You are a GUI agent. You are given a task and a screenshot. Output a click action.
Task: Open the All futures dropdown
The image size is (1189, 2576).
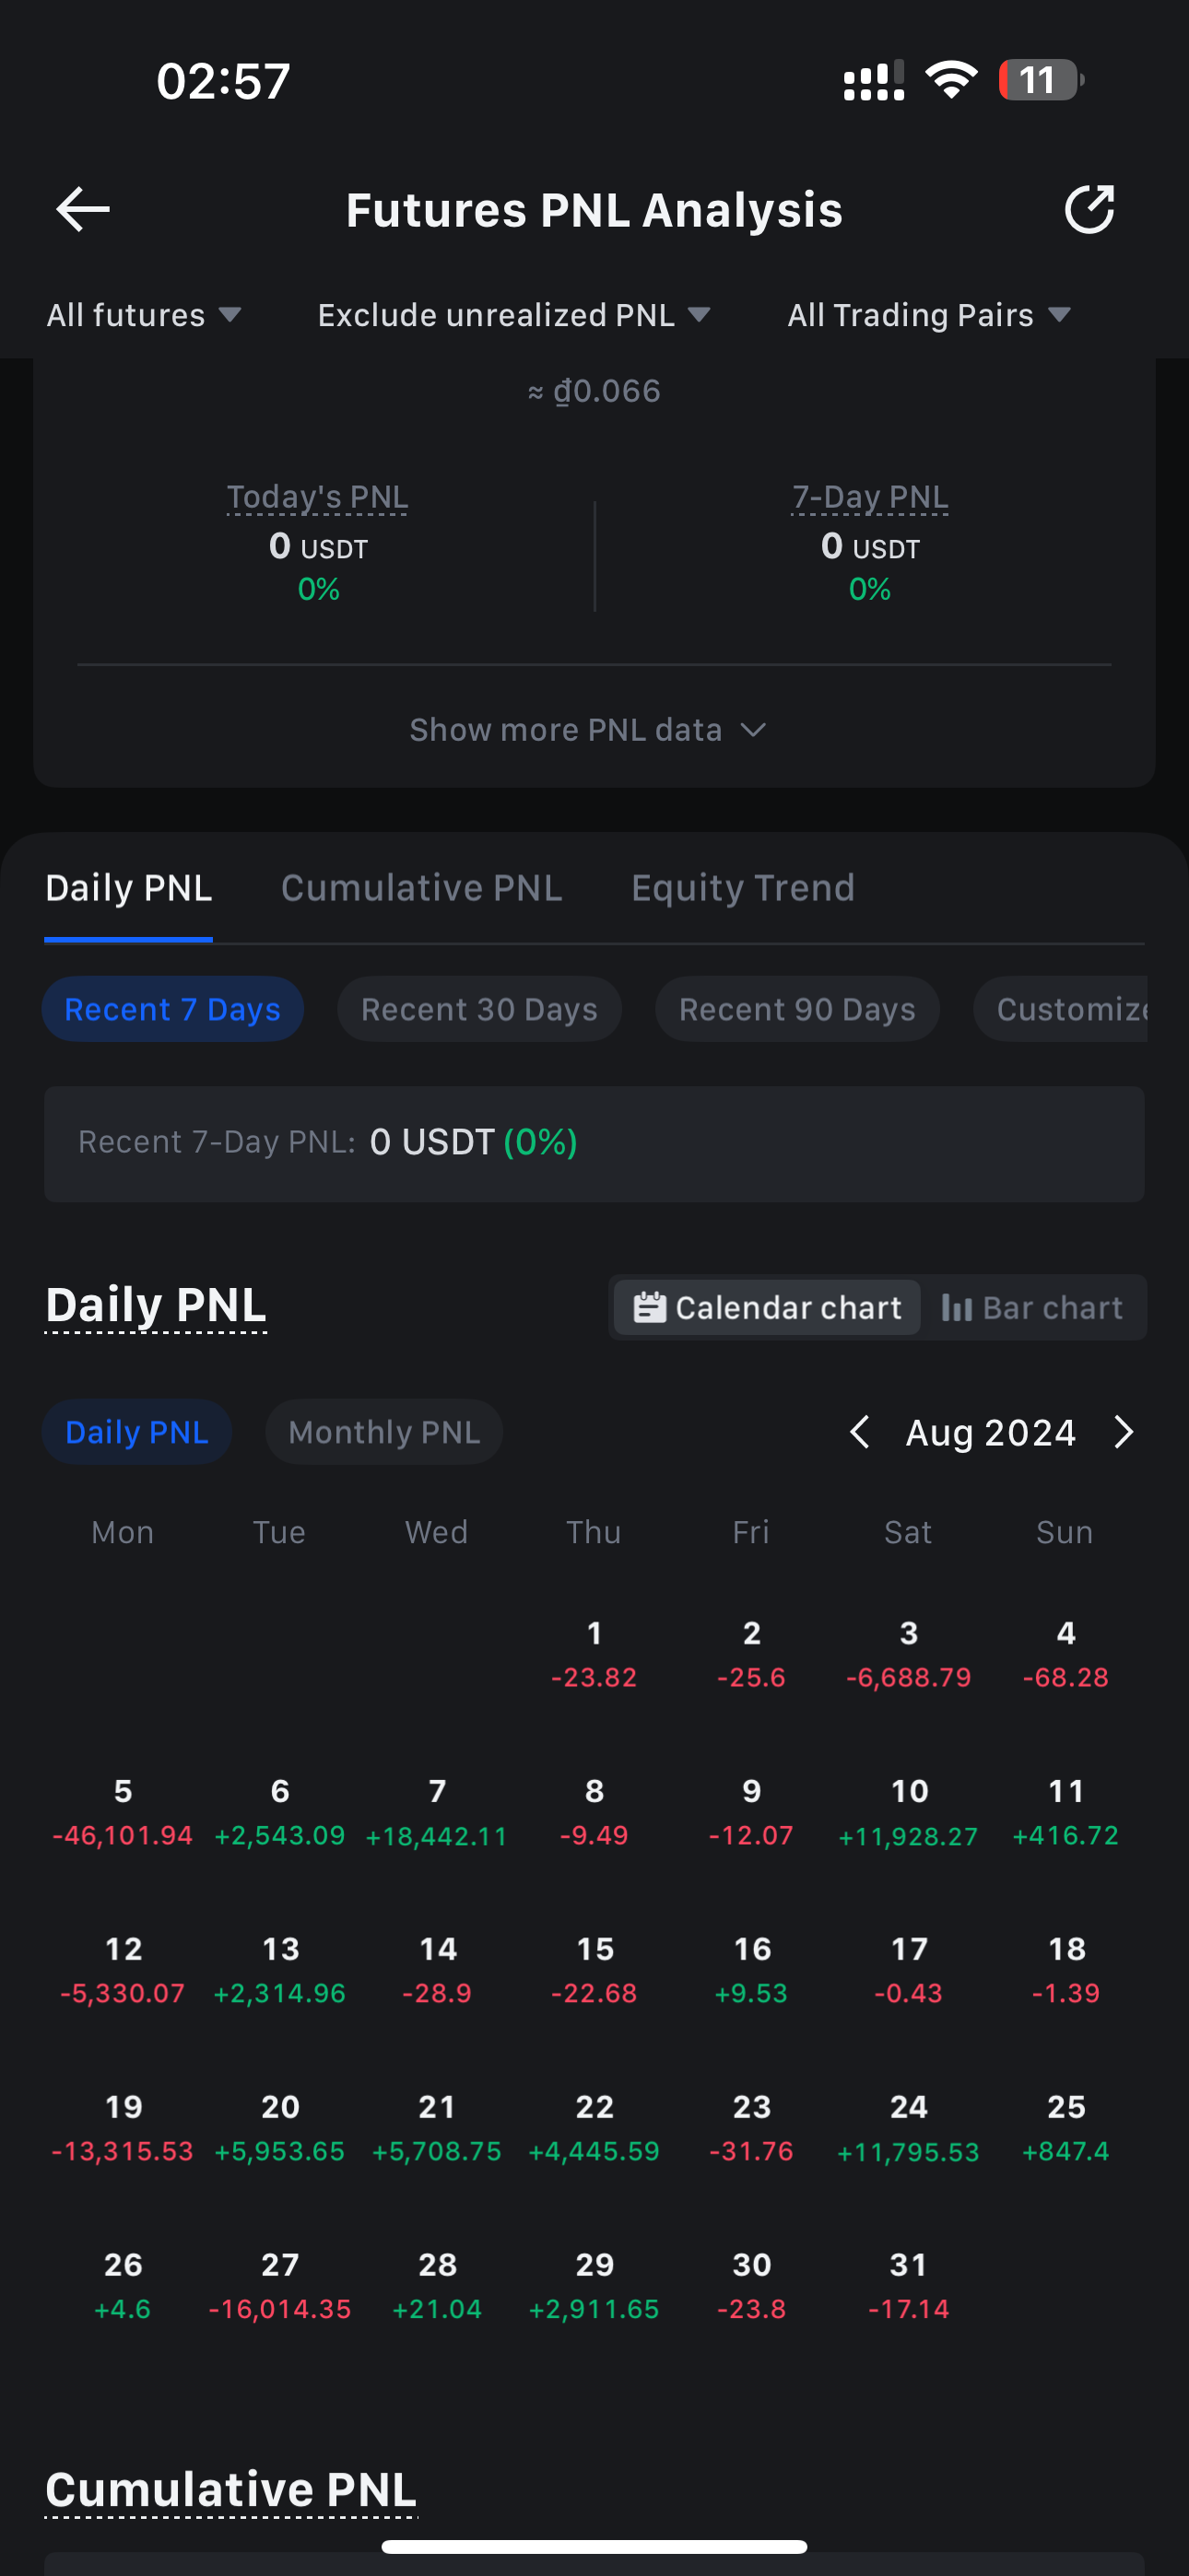coord(143,315)
